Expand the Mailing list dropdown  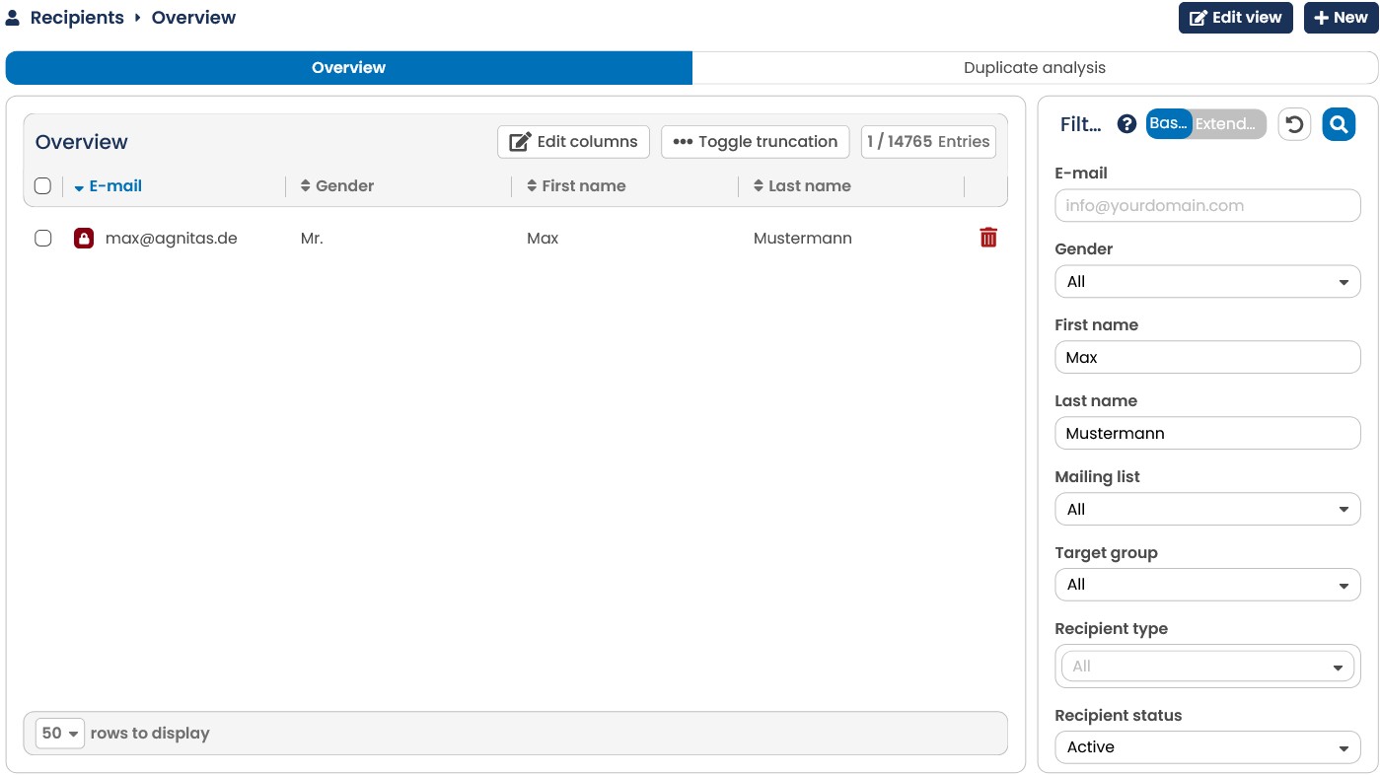click(x=1207, y=509)
